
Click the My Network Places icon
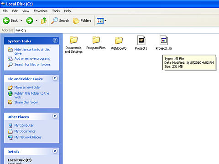(x=10, y=137)
